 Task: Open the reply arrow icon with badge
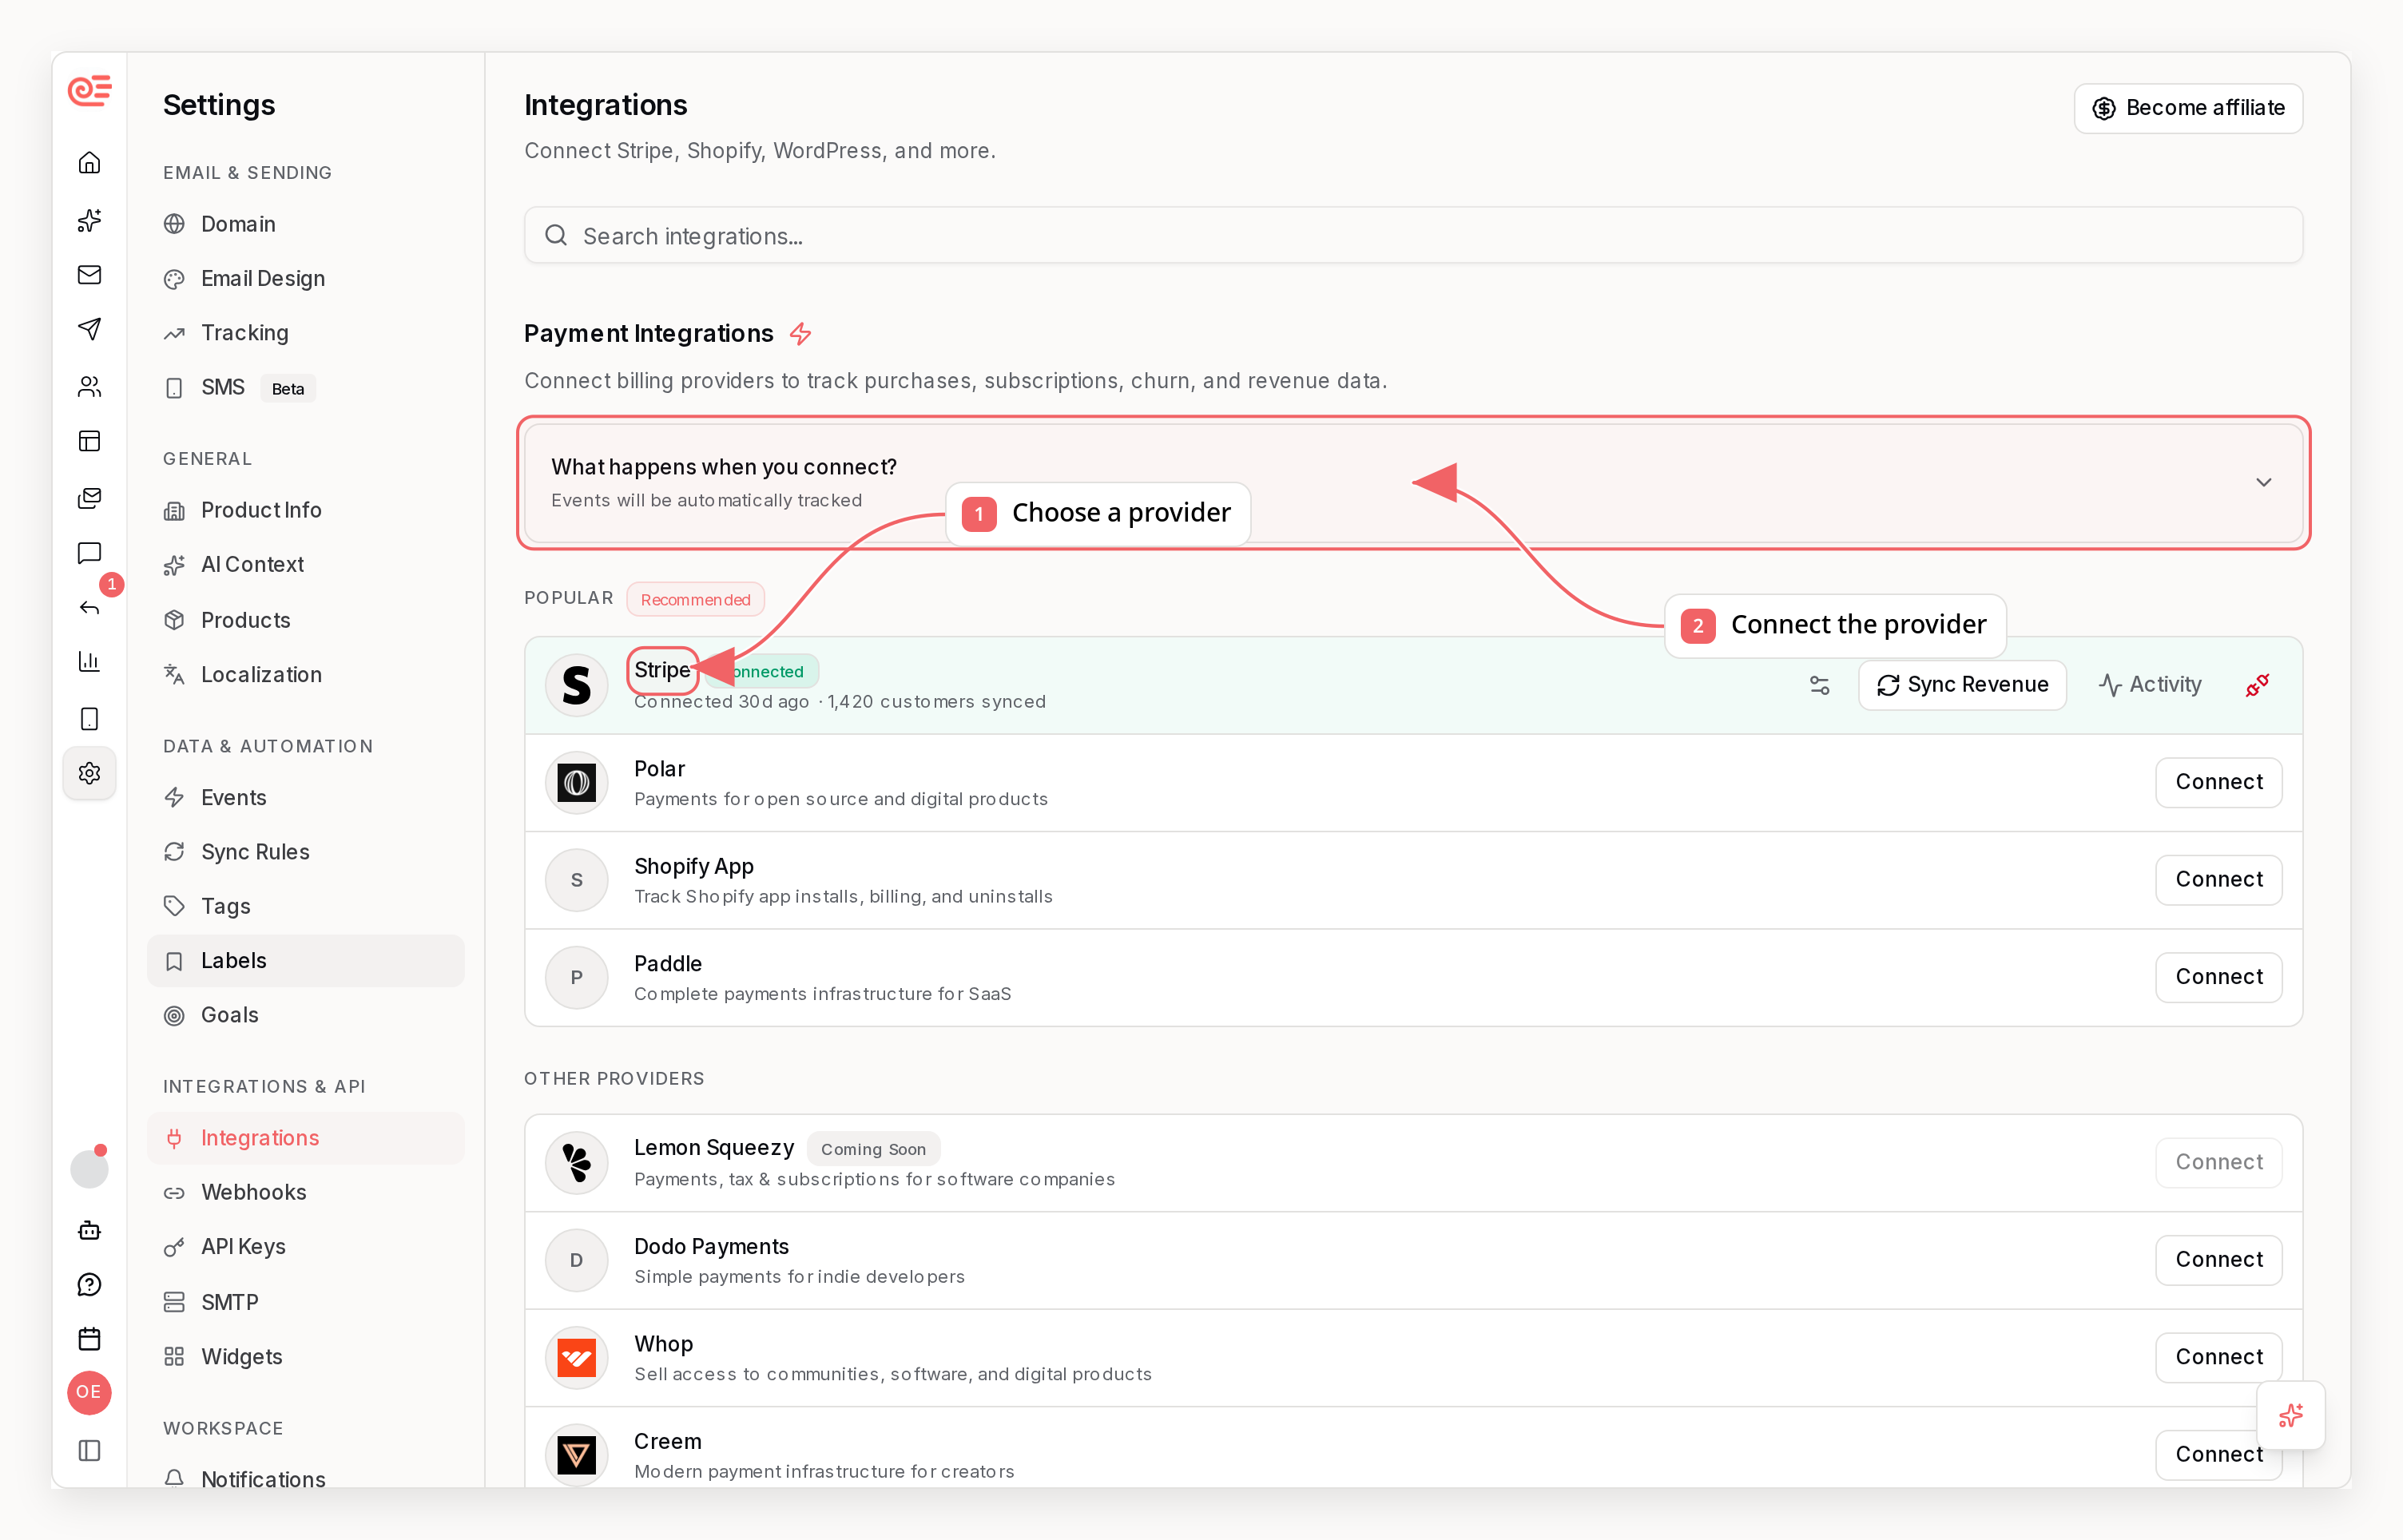coord(89,608)
